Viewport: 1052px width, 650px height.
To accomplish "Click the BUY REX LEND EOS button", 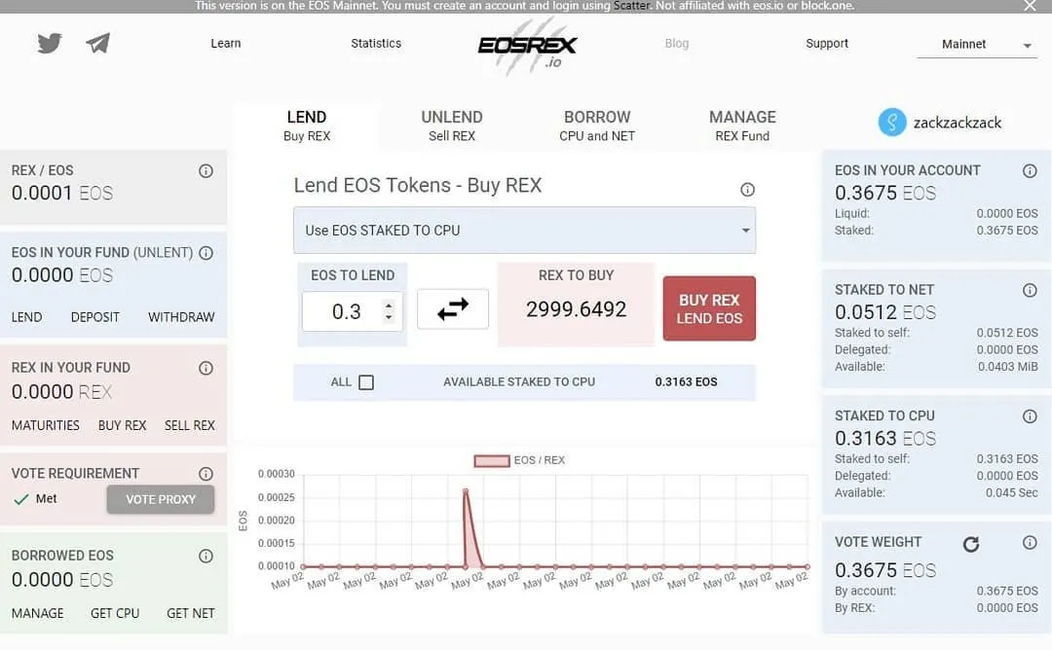I will [709, 308].
